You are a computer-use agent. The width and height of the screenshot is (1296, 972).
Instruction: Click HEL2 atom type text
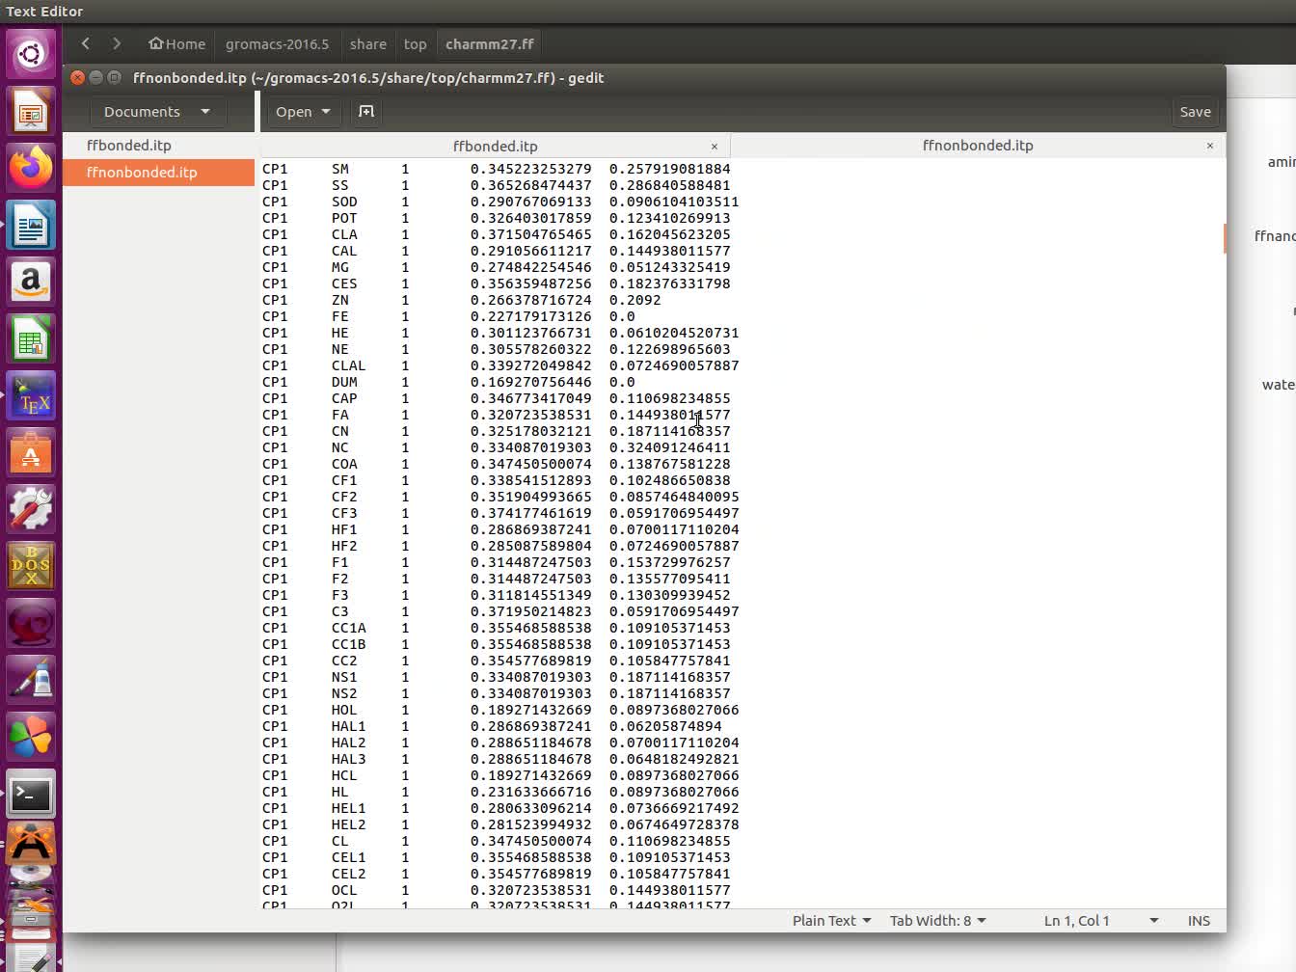349,824
